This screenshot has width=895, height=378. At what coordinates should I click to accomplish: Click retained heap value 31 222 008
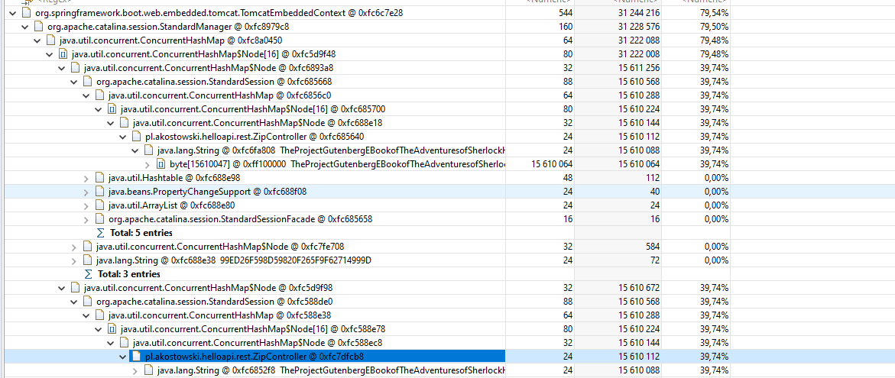(639, 54)
